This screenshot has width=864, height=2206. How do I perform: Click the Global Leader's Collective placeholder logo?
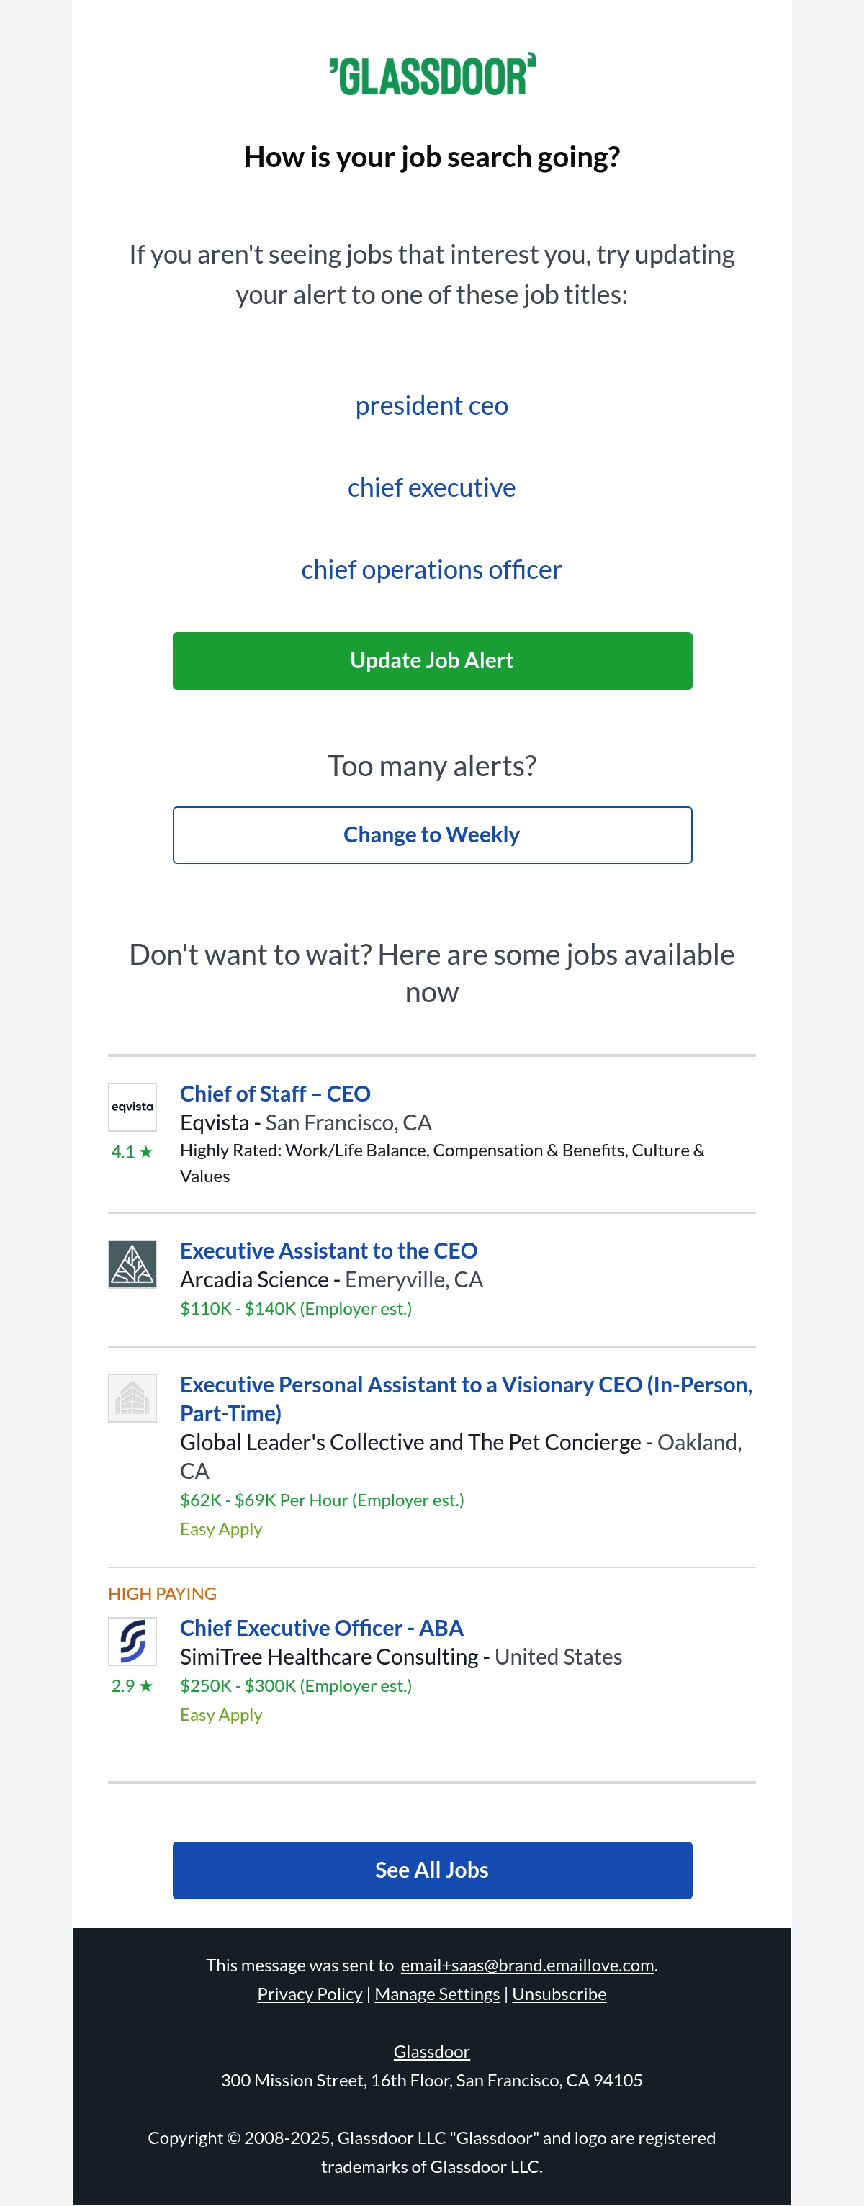(x=132, y=1397)
